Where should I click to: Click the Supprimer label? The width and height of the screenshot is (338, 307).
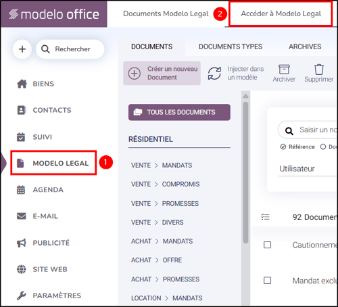(x=319, y=79)
